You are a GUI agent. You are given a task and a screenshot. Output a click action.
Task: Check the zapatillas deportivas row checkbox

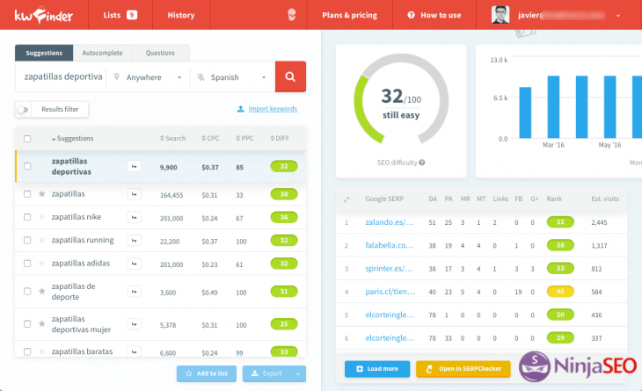pos(27,166)
